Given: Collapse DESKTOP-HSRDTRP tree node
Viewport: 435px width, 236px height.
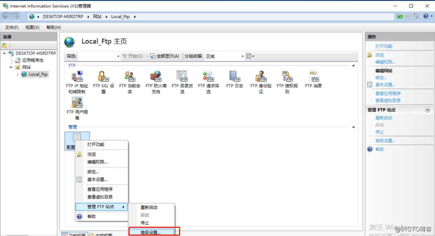Looking at the screenshot, I should pos(4,53).
